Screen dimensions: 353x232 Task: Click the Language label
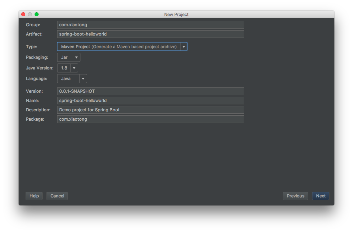point(37,79)
